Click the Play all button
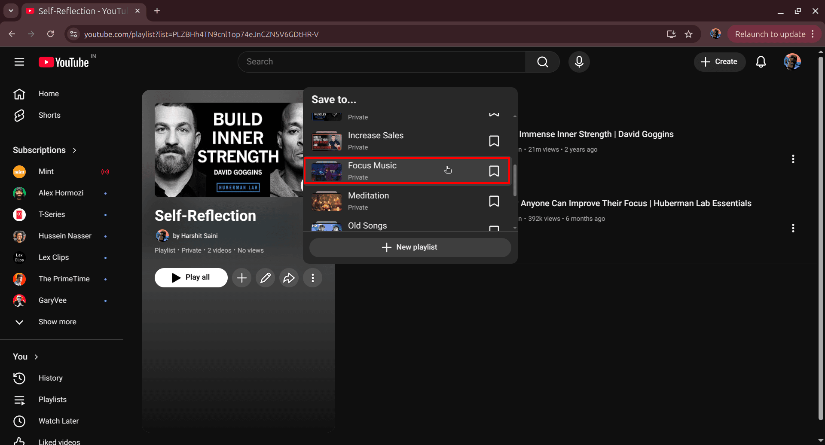825x445 pixels. click(191, 277)
